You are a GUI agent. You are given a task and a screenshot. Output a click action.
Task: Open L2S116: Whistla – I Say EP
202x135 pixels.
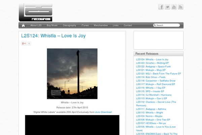150,88
